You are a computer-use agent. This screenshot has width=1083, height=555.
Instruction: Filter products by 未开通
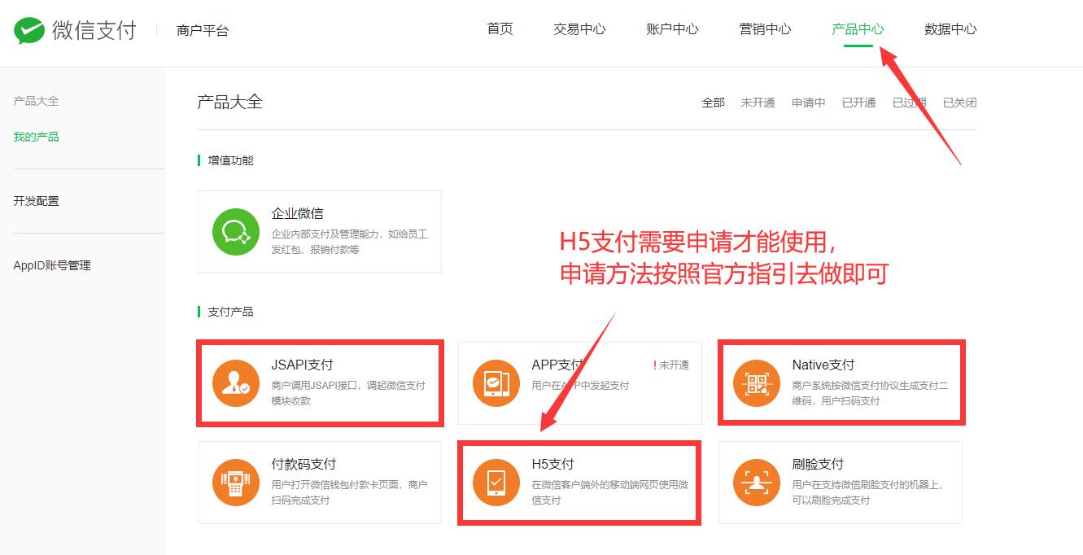click(758, 103)
